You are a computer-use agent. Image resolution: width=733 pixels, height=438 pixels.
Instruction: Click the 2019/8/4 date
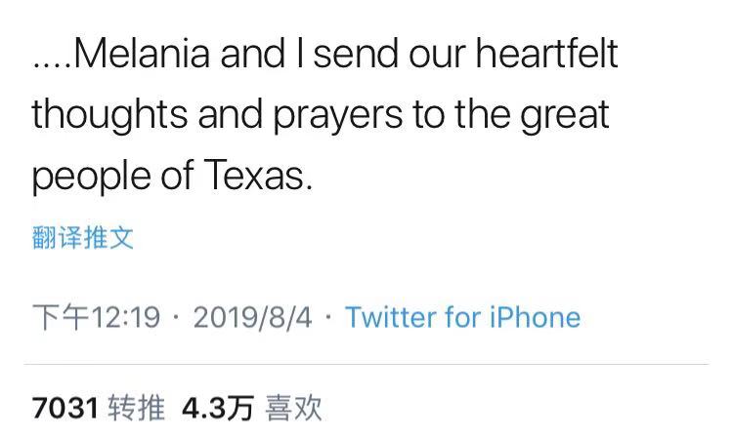252,317
